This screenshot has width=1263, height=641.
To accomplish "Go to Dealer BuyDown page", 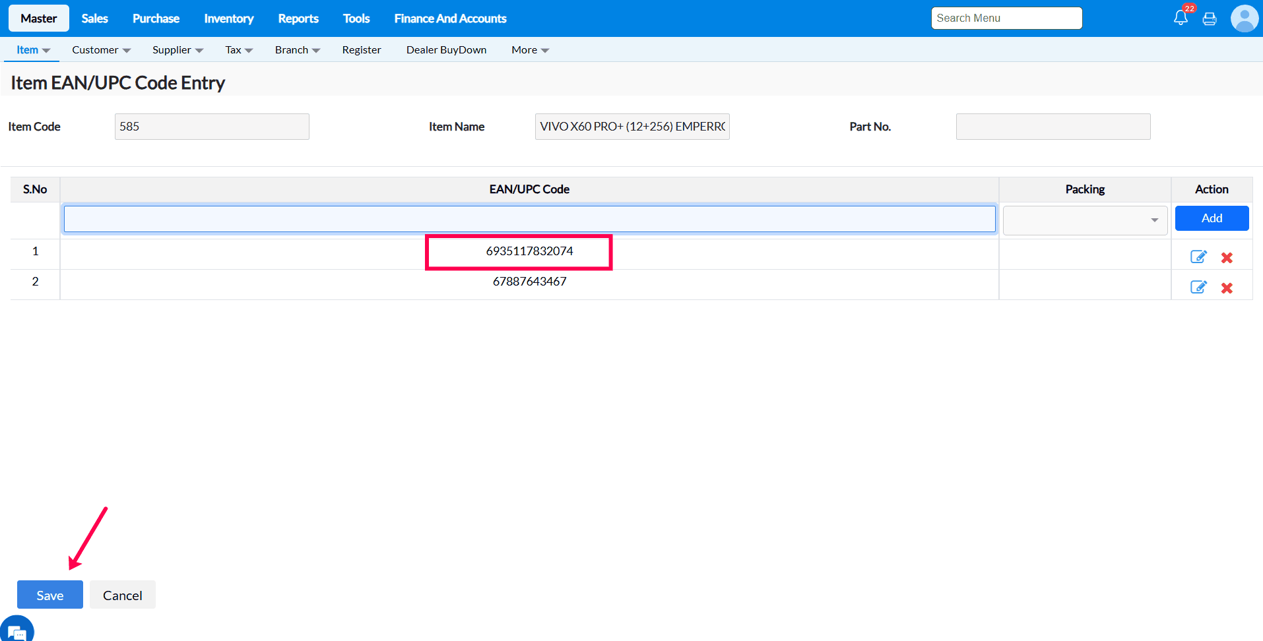I will [x=446, y=50].
